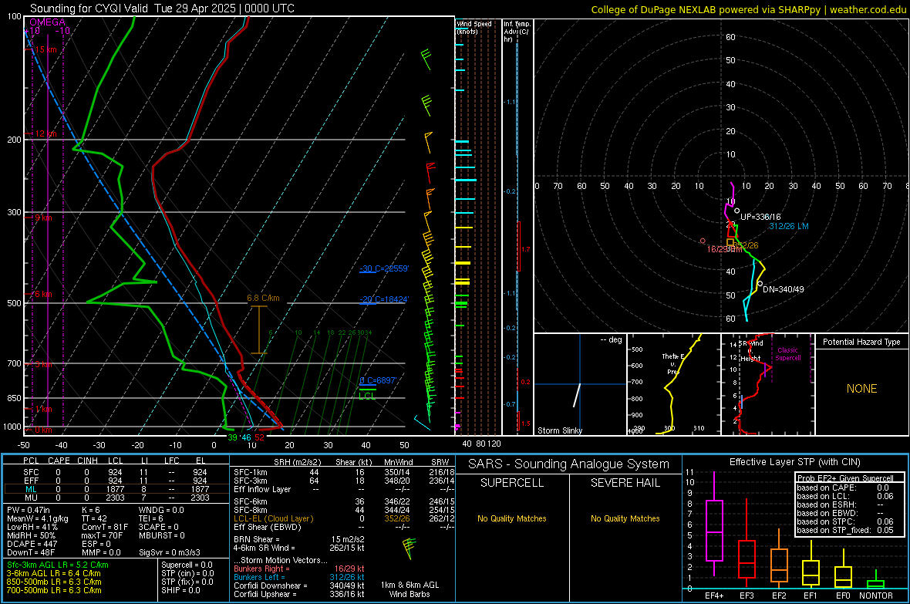The height and width of the screenshot is (604, 910).
Task: Click the green 'LCL' label on Skew-T
Action: tap(367, 396)
